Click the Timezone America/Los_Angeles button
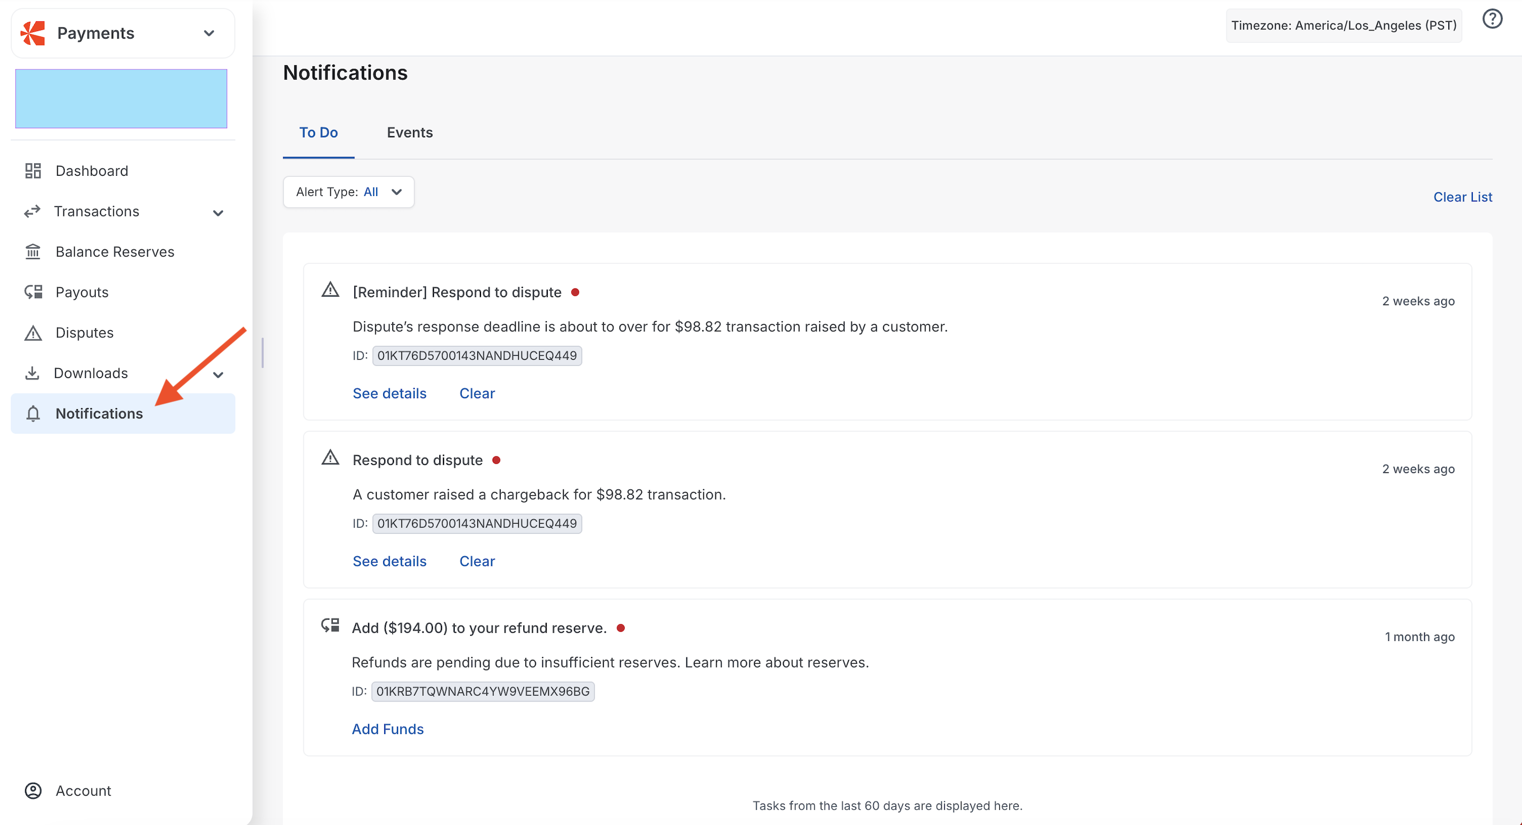Screen dimensions: 1522x825 (x=1344, y=26)
